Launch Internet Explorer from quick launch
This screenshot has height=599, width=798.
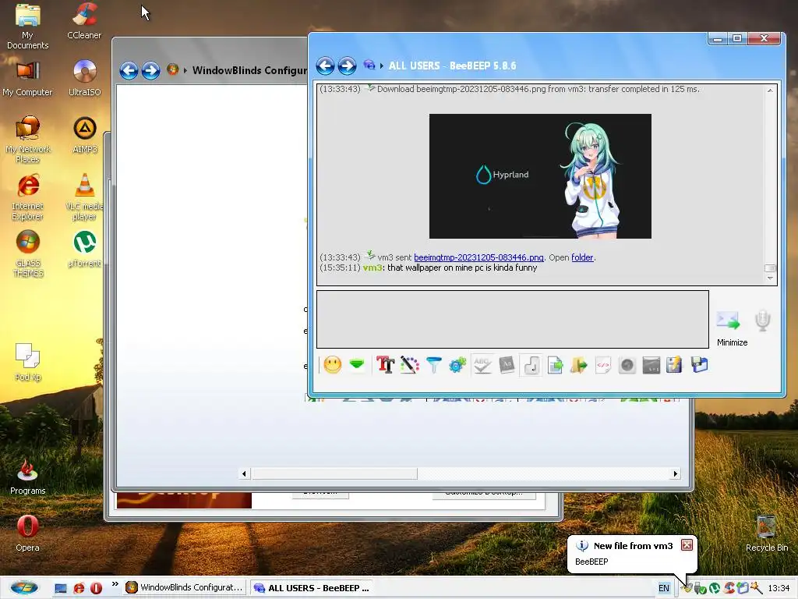tap(79, 588)
